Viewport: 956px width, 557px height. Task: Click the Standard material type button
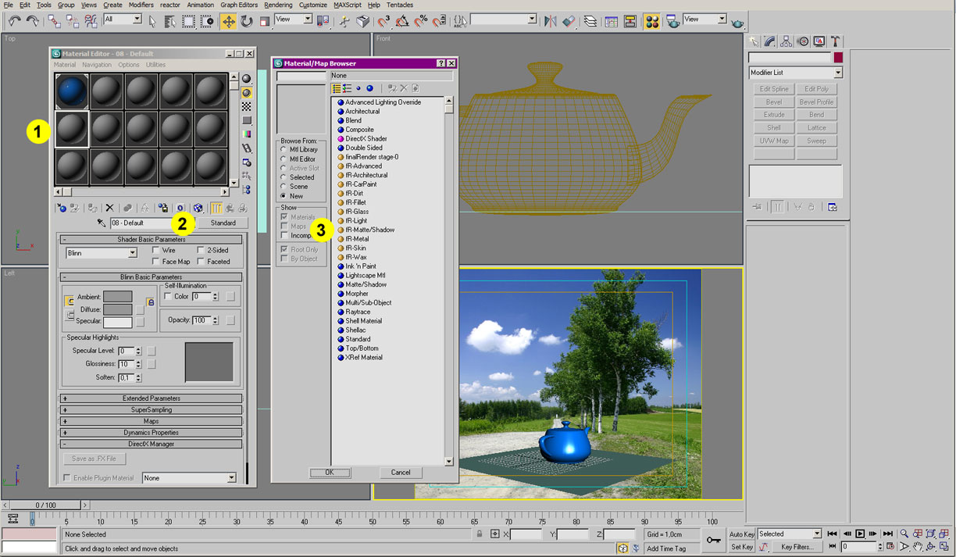223,223
